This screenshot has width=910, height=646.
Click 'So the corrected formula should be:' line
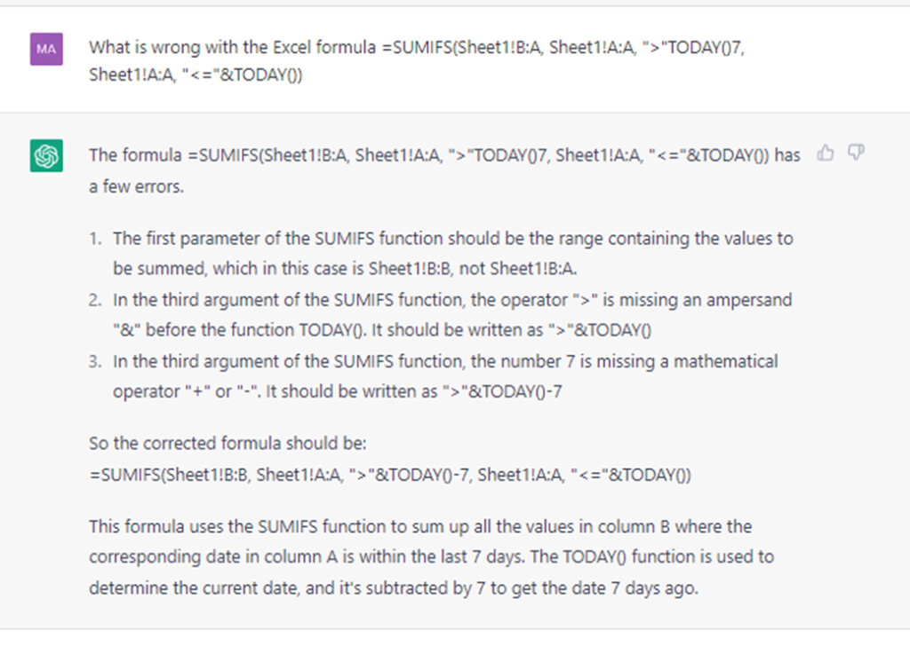(x=227, y=444)
